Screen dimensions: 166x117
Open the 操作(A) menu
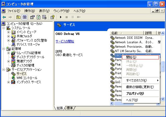[x=30, y=11]
